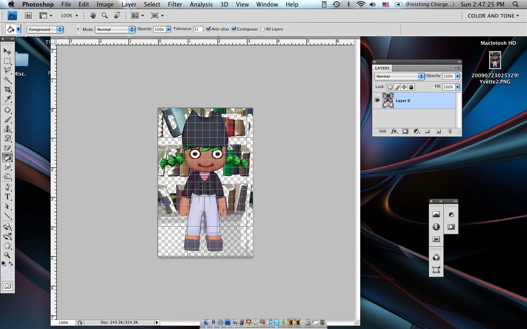Open the Foreground fill source dropdown

pyautogui.click(x=45, y=29)
